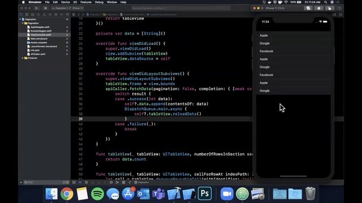Click Simulator's Home toolbar button
Viewport: 362px width, 203px height.
[x=318, y=8]
